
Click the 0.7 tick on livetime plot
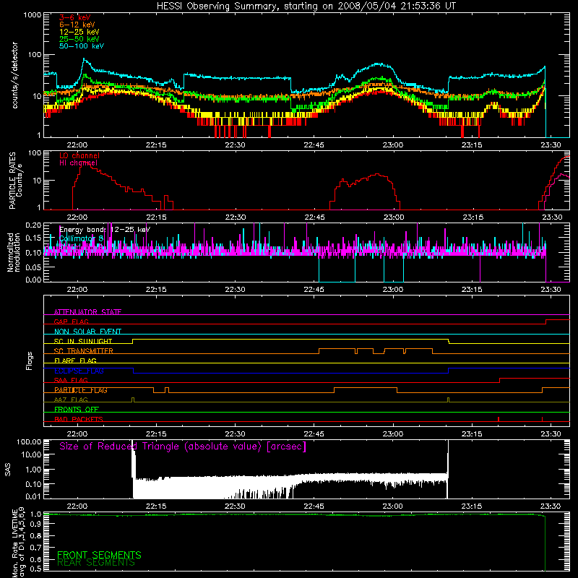tap(35, 547)
